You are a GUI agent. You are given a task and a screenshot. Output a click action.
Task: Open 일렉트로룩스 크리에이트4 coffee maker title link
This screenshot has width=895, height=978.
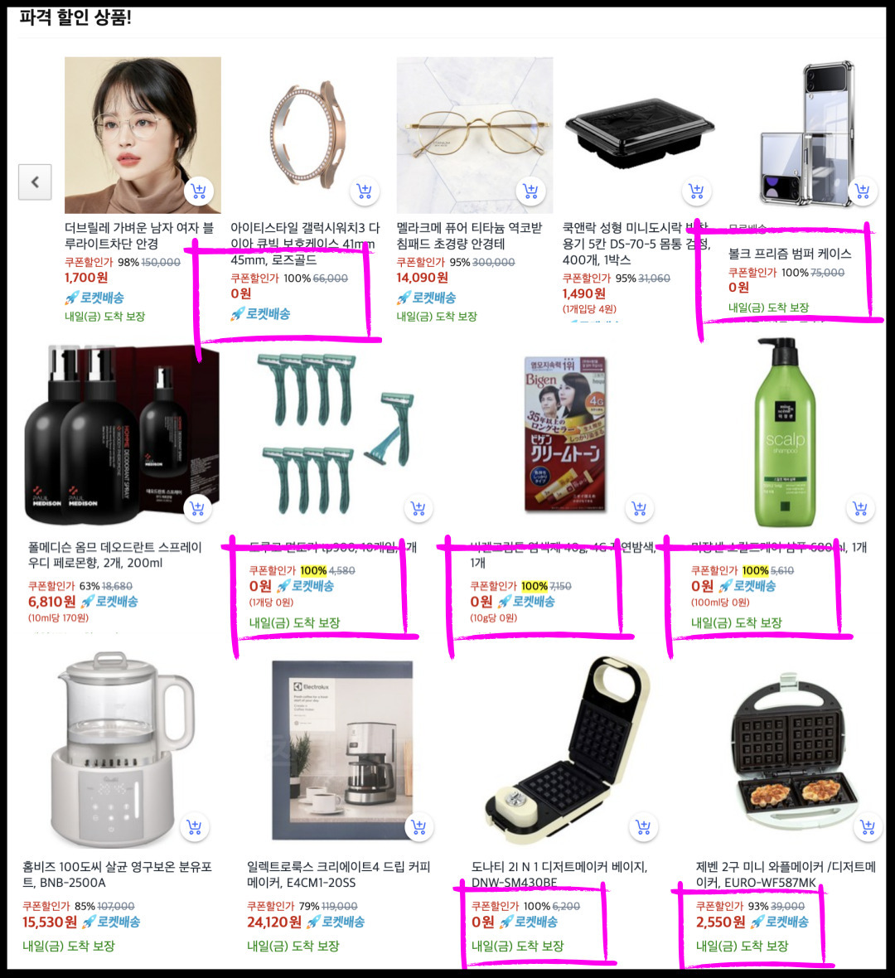click(x=339, y=874)
